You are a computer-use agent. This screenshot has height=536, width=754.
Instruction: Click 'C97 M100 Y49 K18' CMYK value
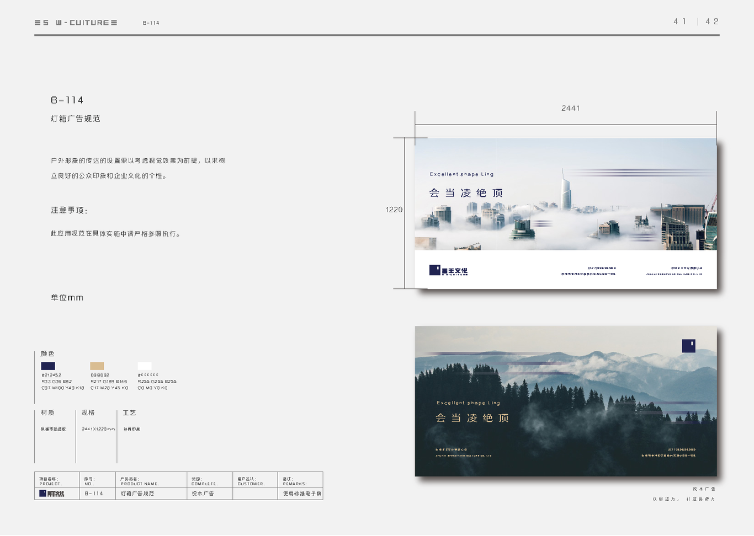tap(63, 388)
